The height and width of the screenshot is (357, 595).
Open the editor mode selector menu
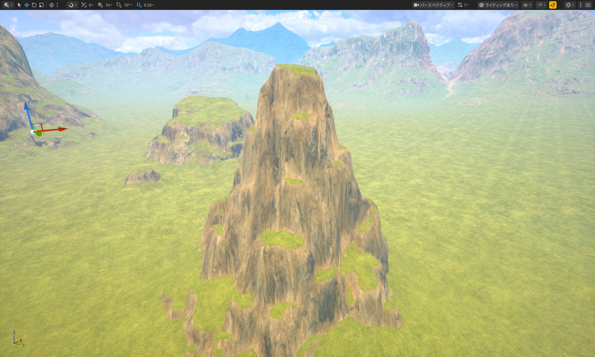[x=8, y=5]
